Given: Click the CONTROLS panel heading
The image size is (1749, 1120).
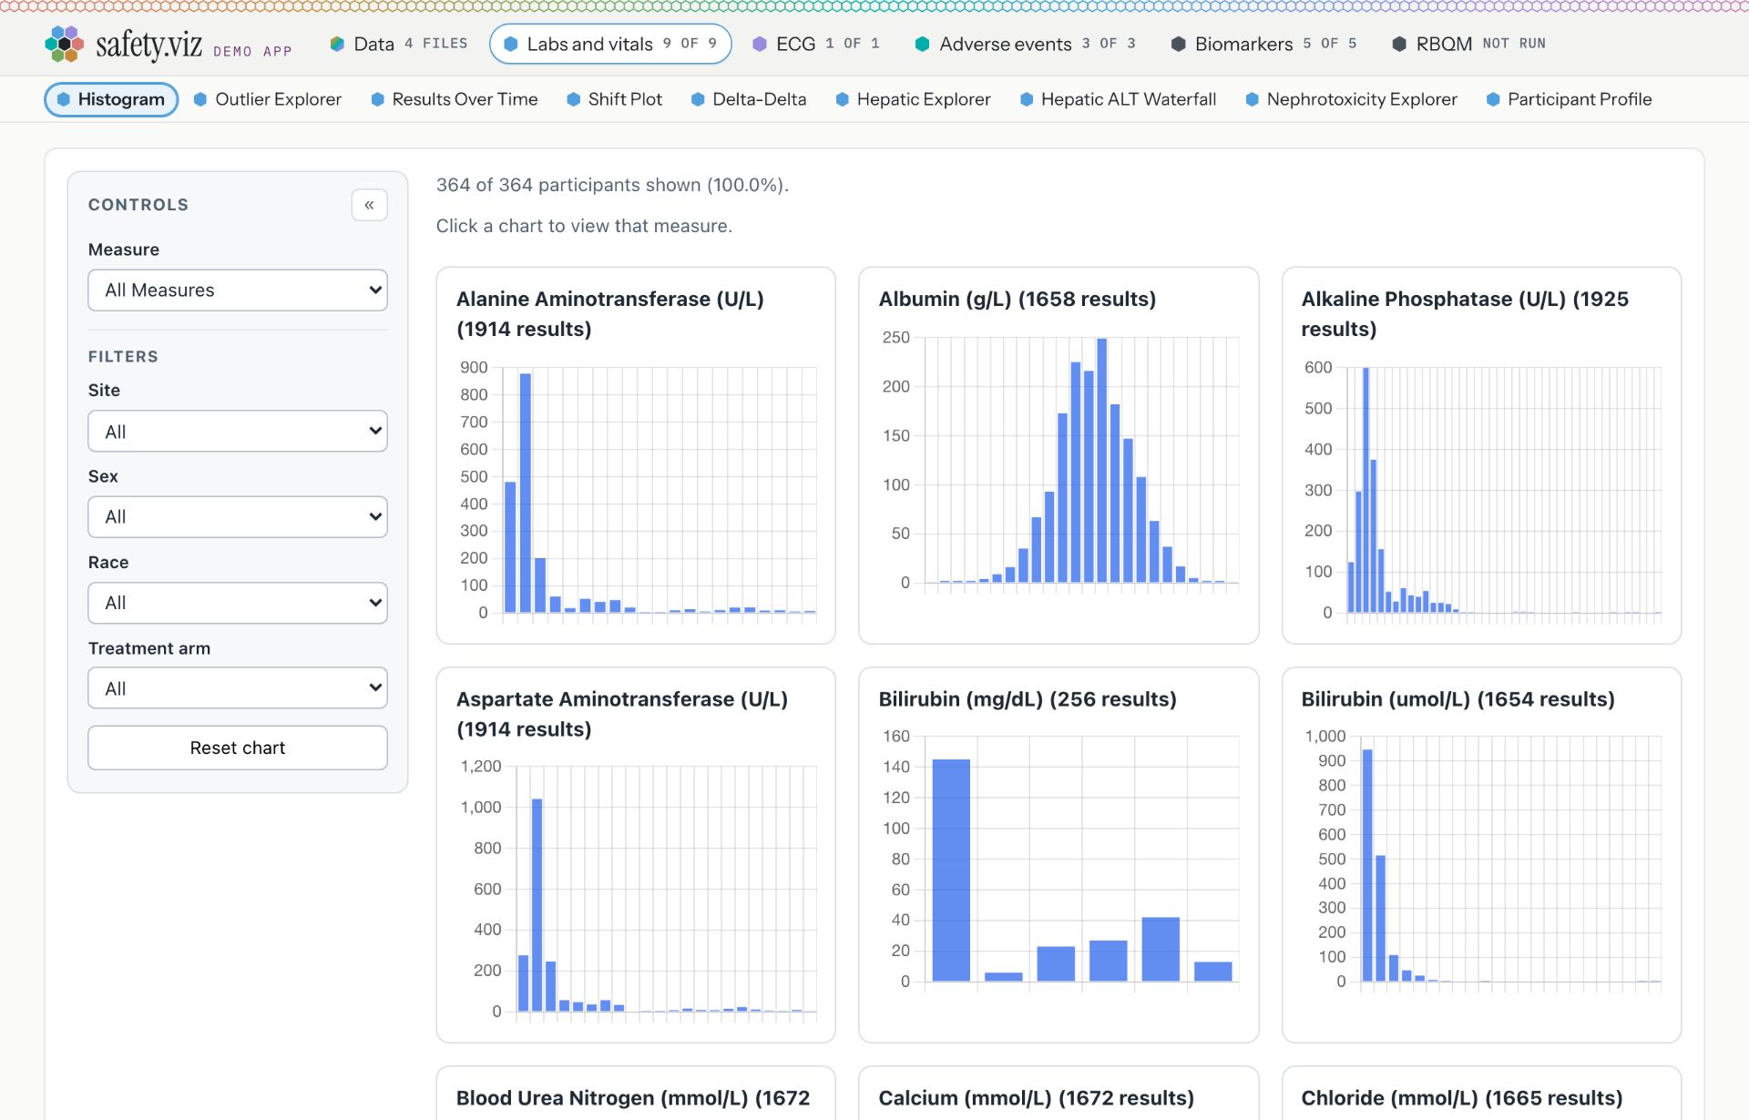Looking at the screenshot, I should (138, 205).
